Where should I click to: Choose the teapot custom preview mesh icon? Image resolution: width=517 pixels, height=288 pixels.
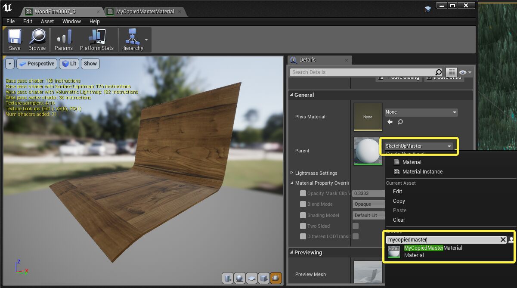(x=275, y=278)
